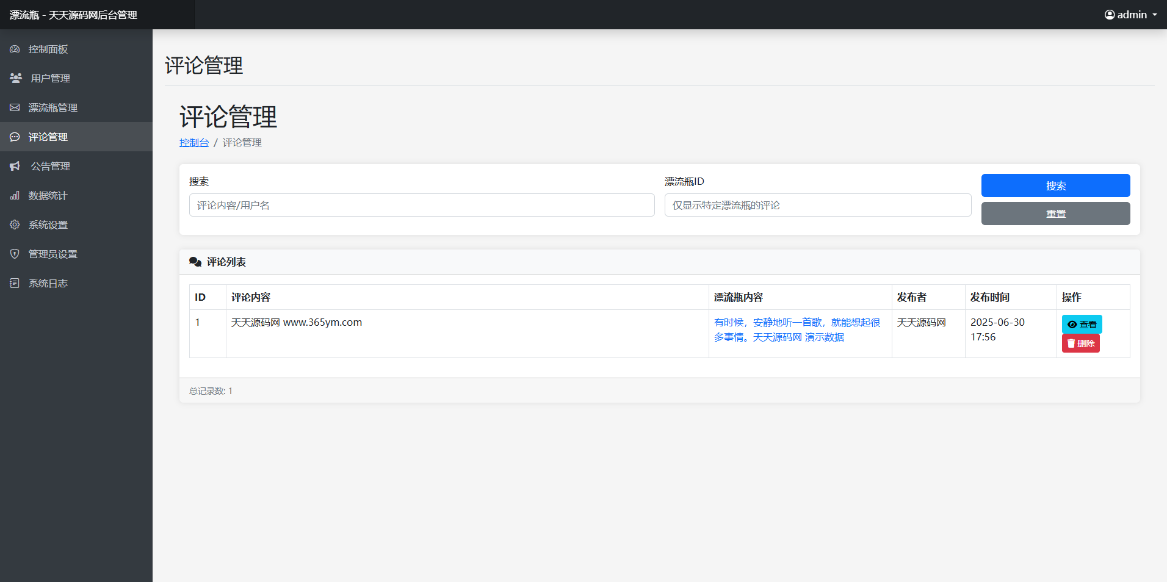Screen dimensions: 1167x582
Task: Click the log icon for 系统日志
Action: pyautogui.click(x=15, y=283)
